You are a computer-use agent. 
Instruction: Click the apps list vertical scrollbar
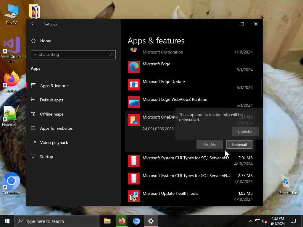pyautogui.click(x=262, y=87)
